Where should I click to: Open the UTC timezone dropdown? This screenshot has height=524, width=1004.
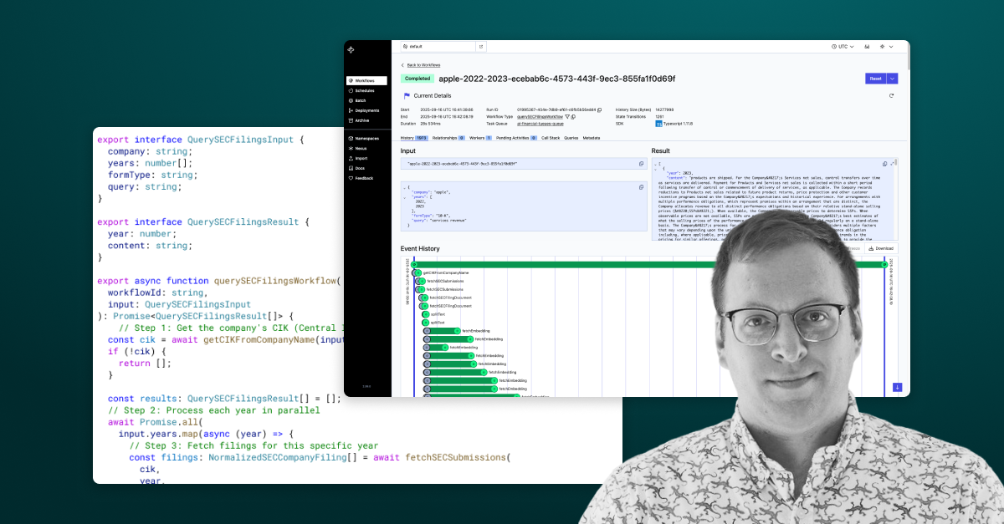coord(841,47)
